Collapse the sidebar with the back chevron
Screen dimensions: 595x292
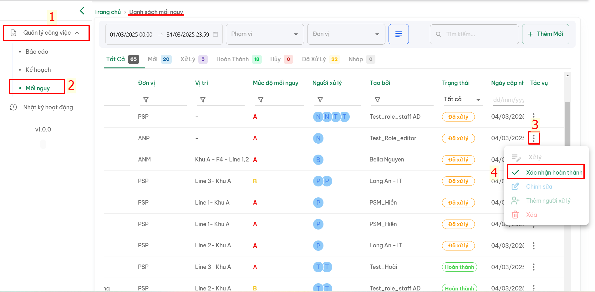[x=82, y=11]
